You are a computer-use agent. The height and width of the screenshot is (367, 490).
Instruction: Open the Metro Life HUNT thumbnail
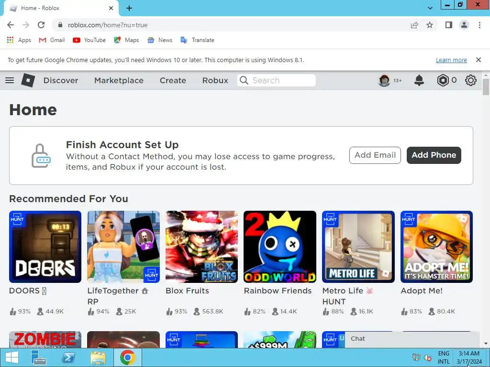(x=358, y=247)
